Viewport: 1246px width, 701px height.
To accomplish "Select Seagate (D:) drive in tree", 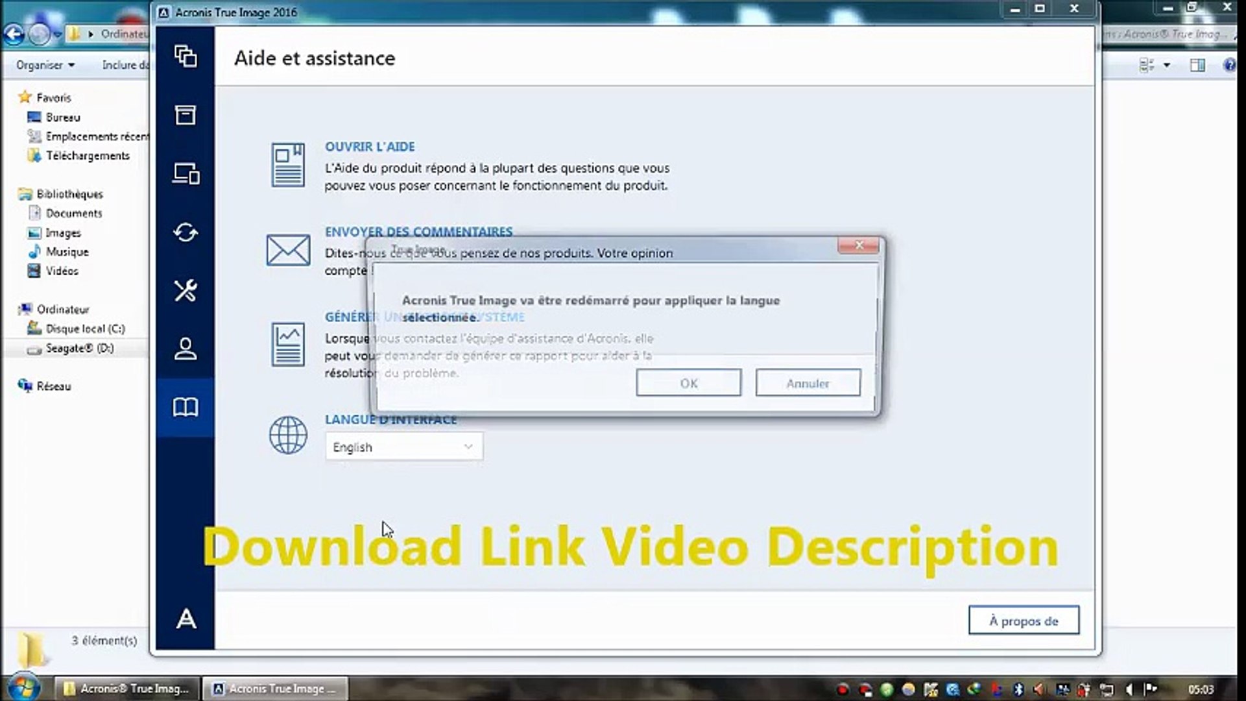I will click(x=79, y=349).
